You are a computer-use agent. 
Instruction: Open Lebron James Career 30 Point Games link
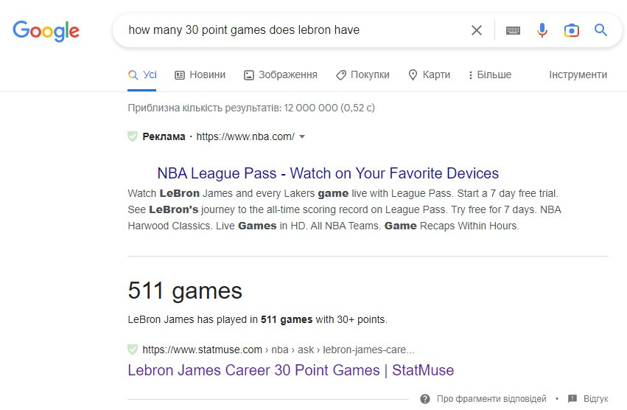[x=290, y=370]
